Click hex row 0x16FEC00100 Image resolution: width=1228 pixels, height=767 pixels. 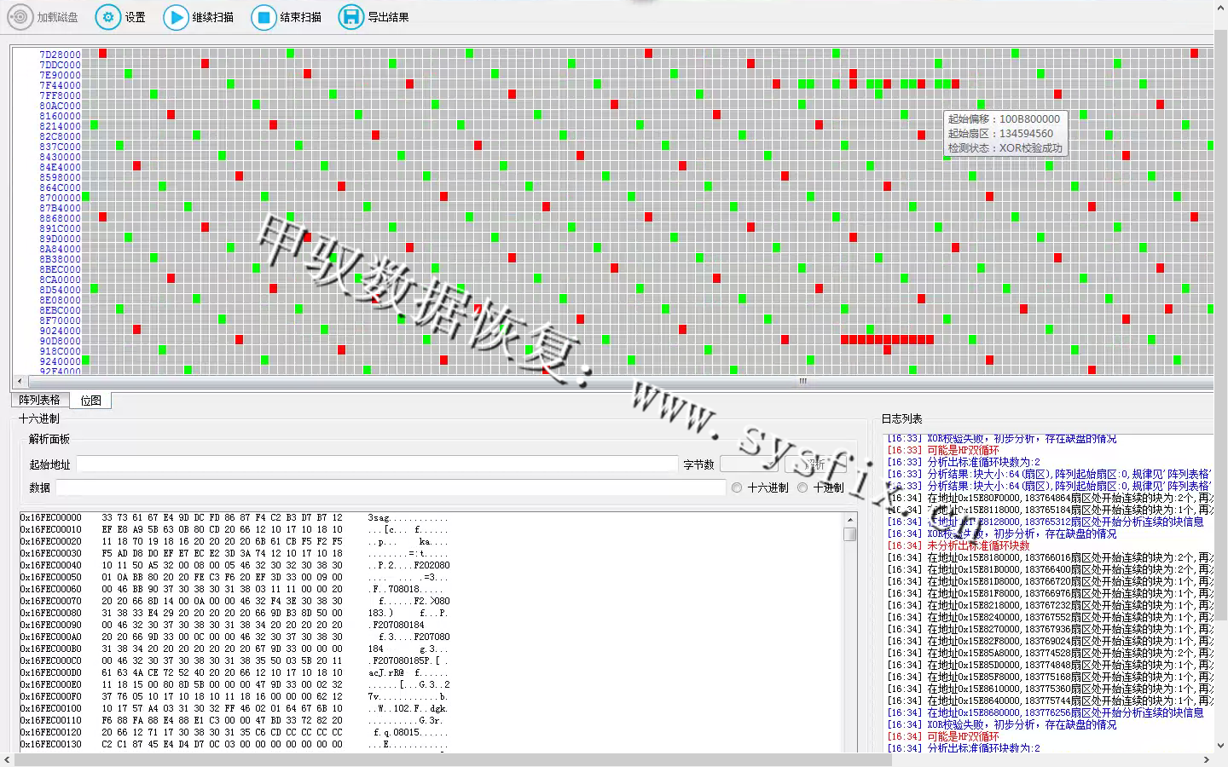click(235, 708)
